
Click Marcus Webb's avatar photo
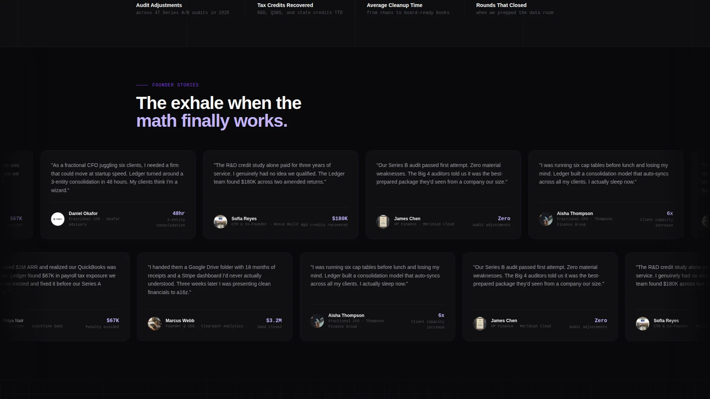155,324
